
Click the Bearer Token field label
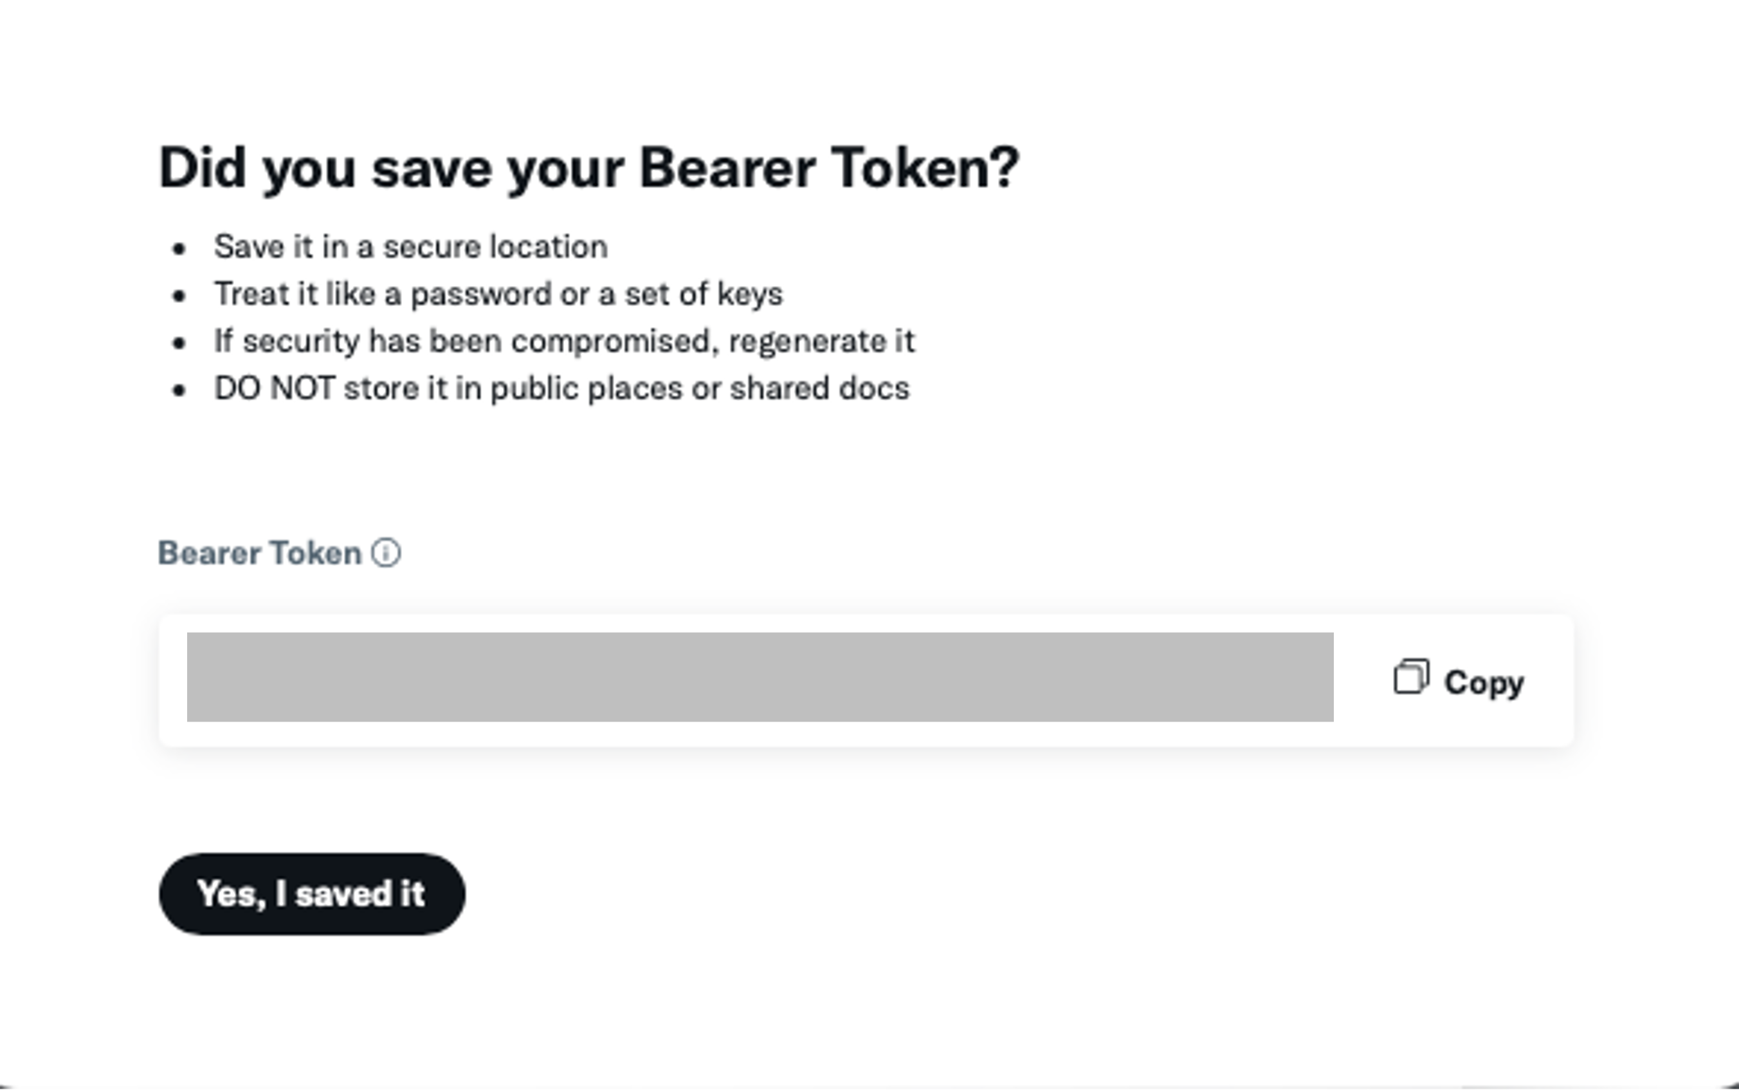pyautogui.click(x=260, y=554)
